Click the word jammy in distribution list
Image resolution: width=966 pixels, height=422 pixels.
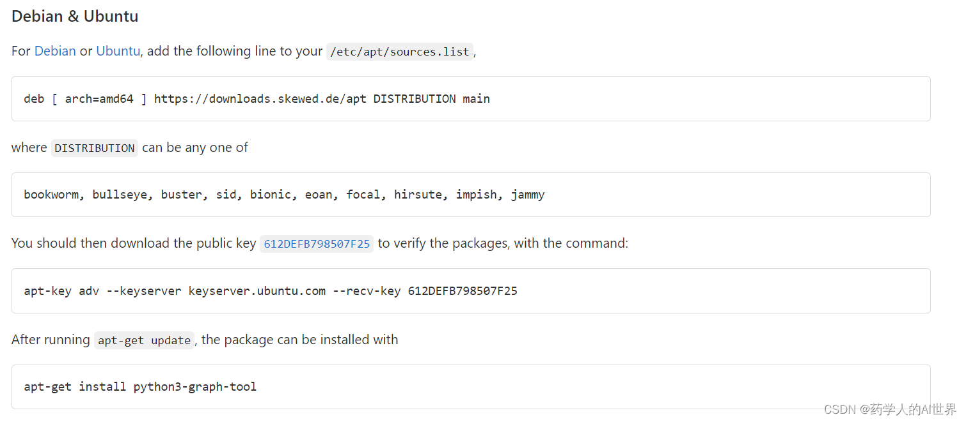[x=528, y=195]
